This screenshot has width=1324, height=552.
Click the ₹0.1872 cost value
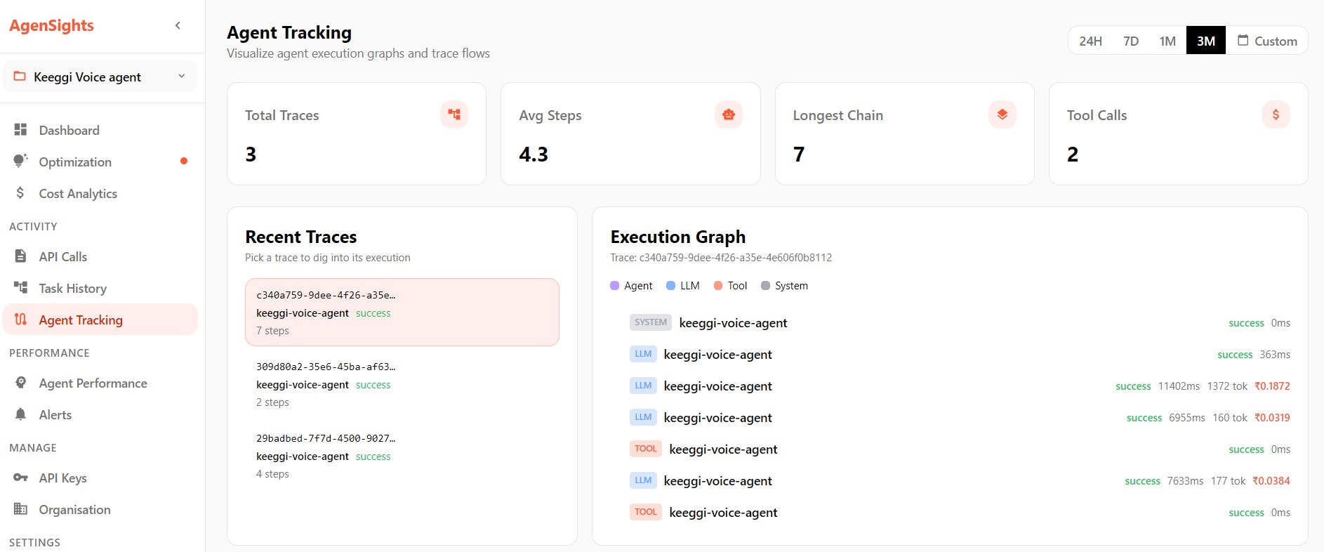(x=1272, y=386)
